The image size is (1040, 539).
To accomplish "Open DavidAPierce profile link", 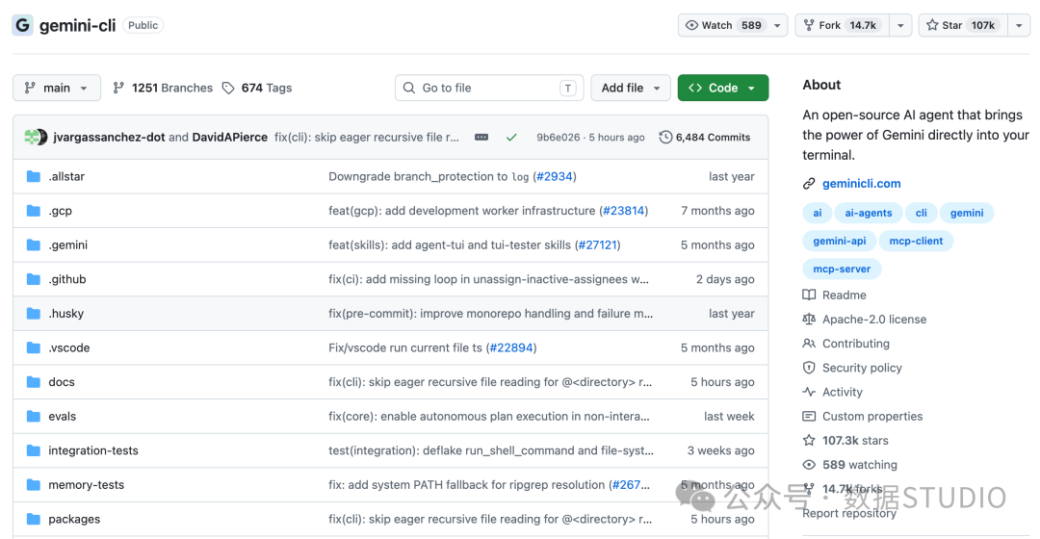I will coord(229,138).
